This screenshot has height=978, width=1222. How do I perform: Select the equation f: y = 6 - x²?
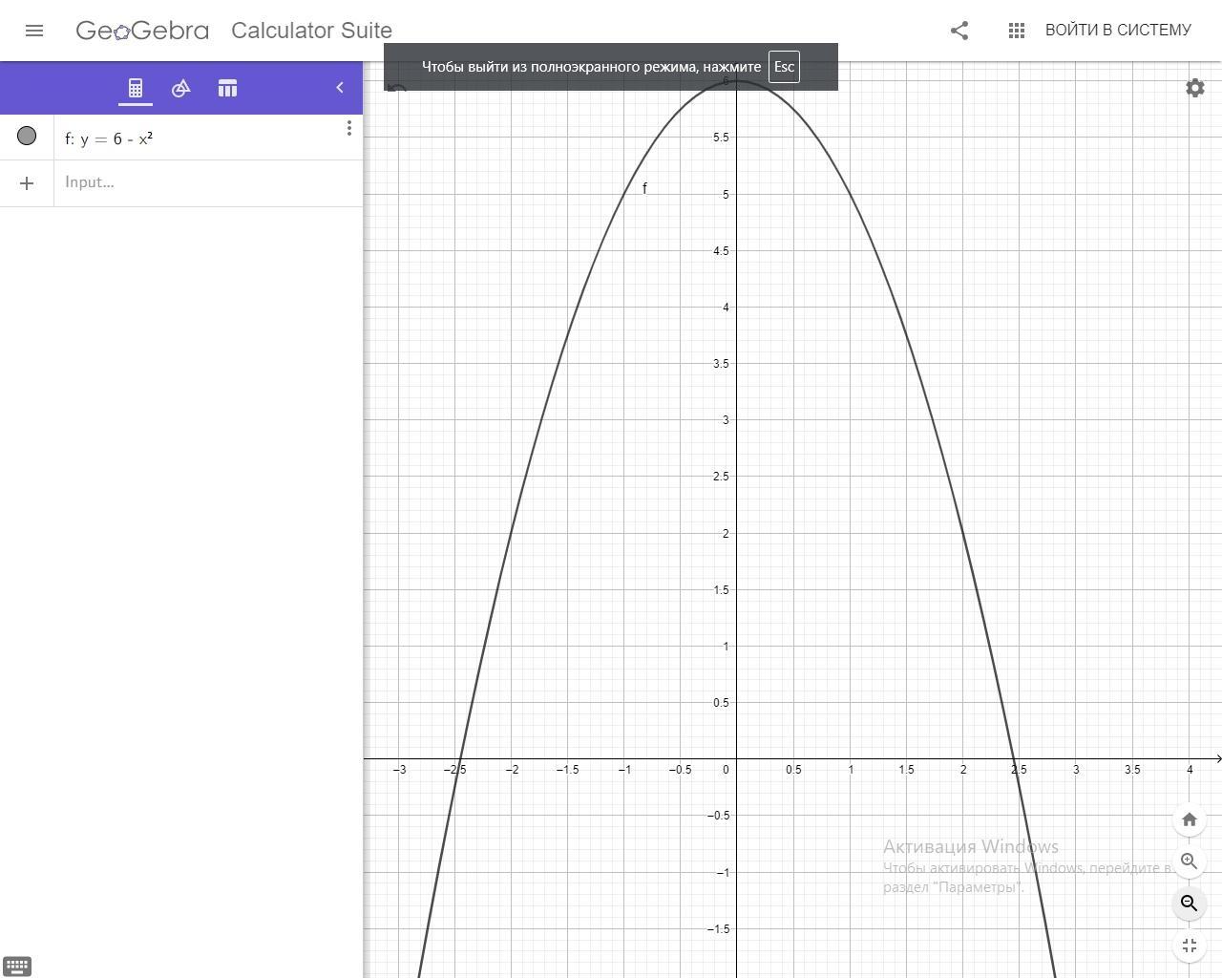click(109, 139)
